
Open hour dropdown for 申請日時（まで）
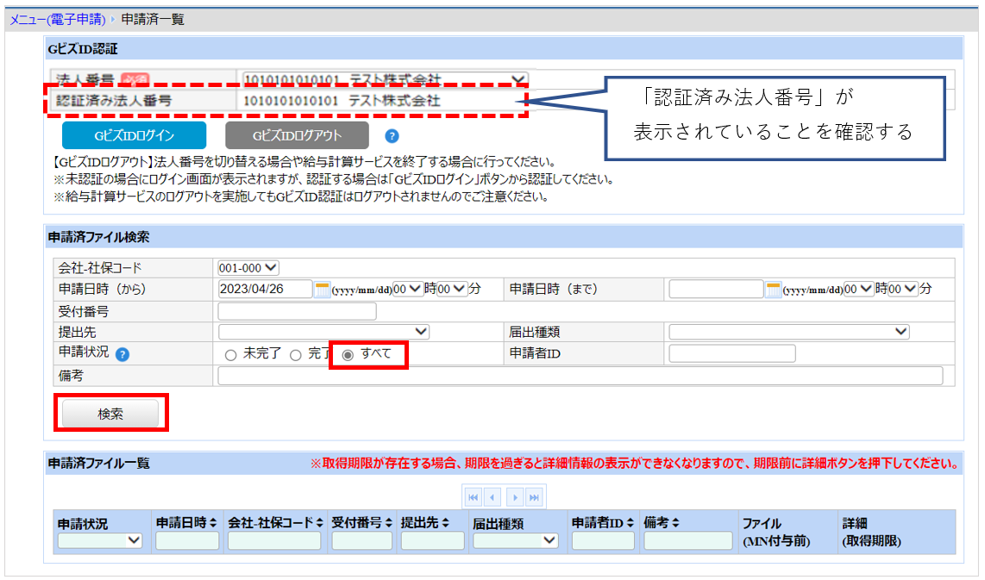[859, 290]
